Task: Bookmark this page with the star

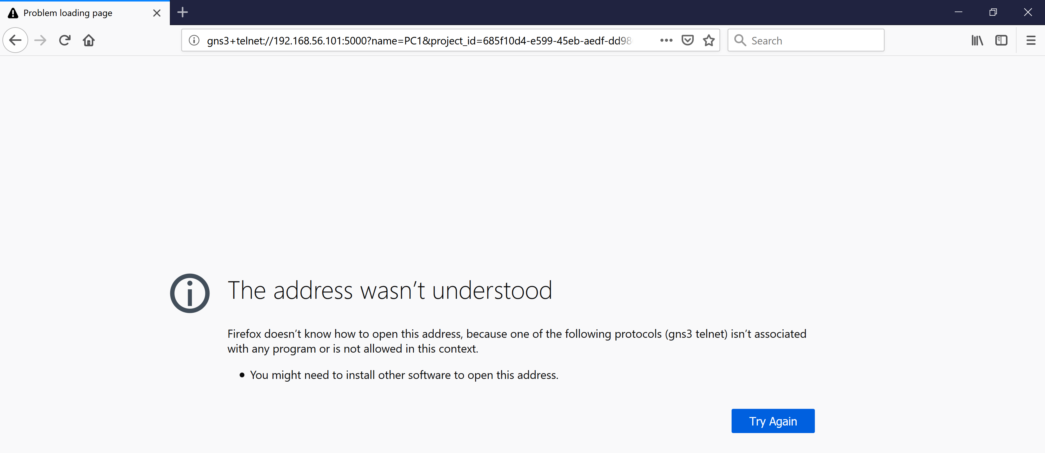Action: tap(709, 40)
